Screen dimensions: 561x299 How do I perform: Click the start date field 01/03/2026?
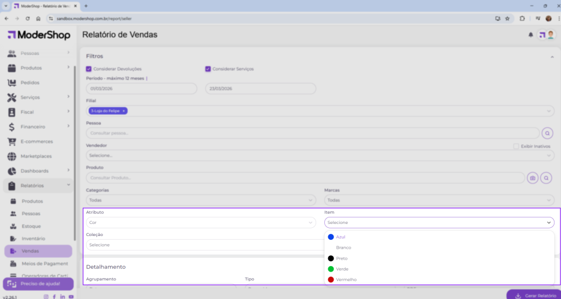point(141,89)
